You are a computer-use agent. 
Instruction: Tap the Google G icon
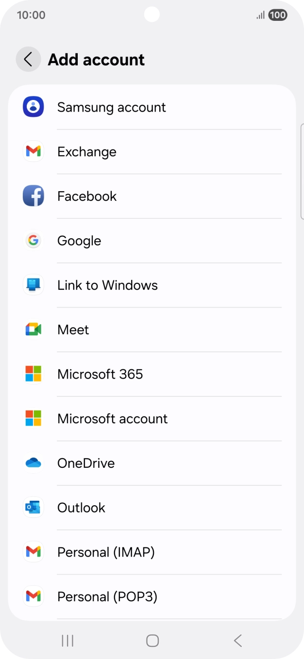click(34, 241)
